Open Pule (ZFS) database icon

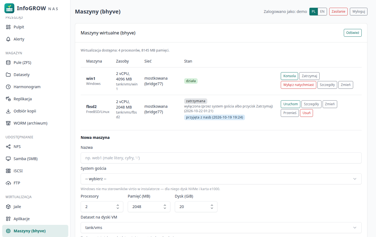coord(8,63)
